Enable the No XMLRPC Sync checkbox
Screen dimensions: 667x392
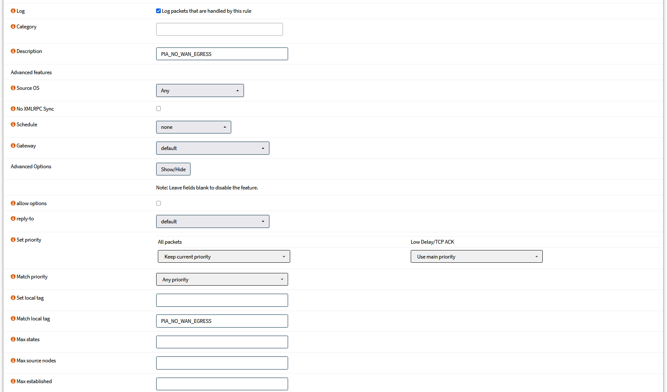(159, 108)
